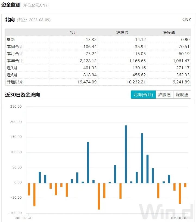Viewport: 196px width, 222px height.
Task: Click the lowest orange bar near -88
Action: (99, 196)
